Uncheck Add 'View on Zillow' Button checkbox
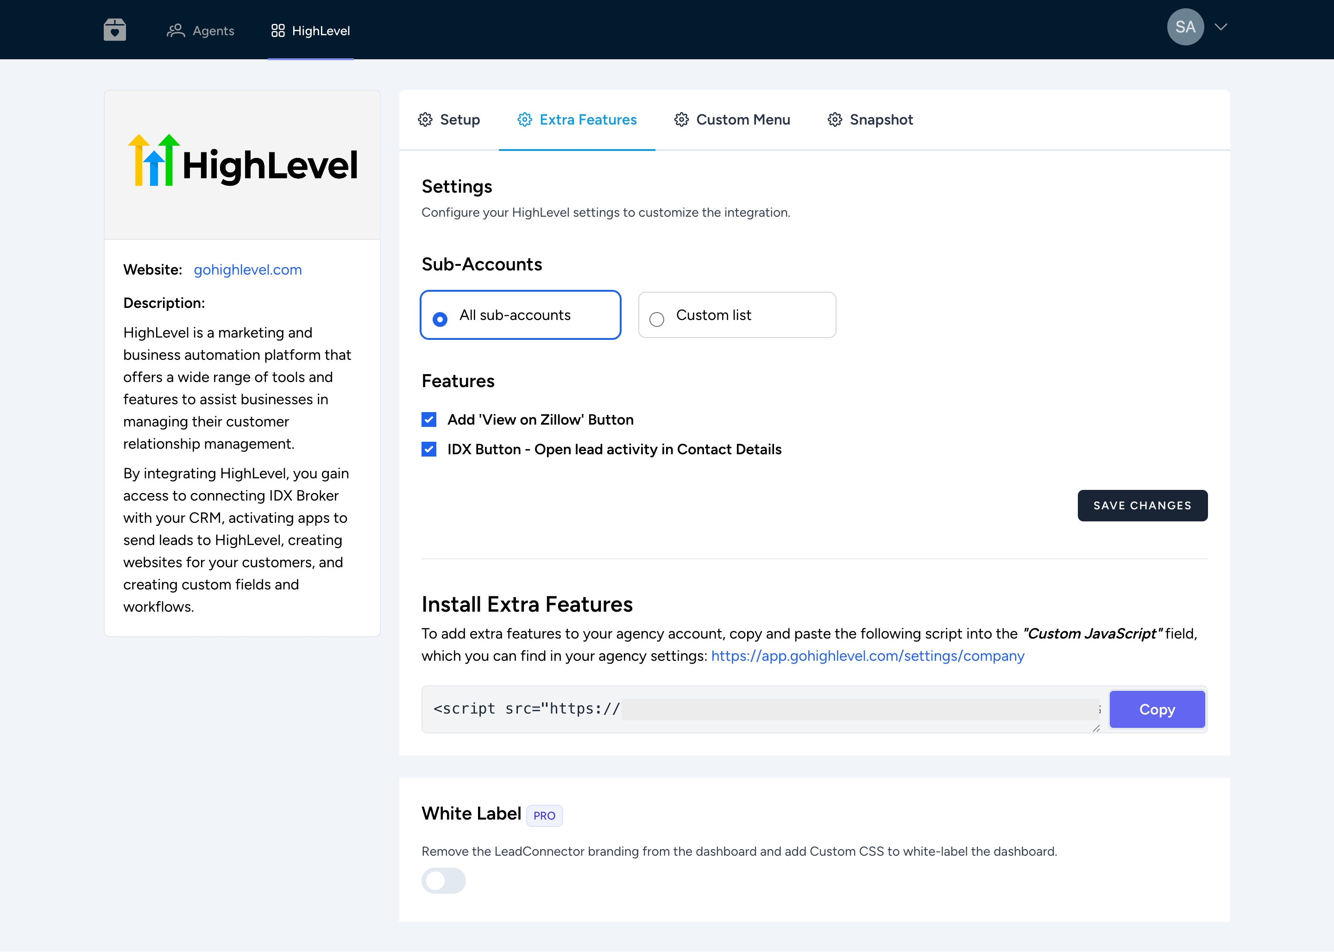1334x952 pixels. (428, 420)
